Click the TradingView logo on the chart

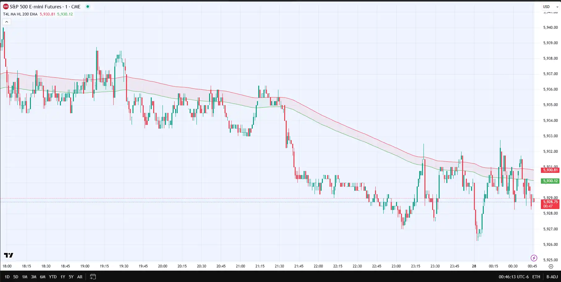click(x=9, y=255)
